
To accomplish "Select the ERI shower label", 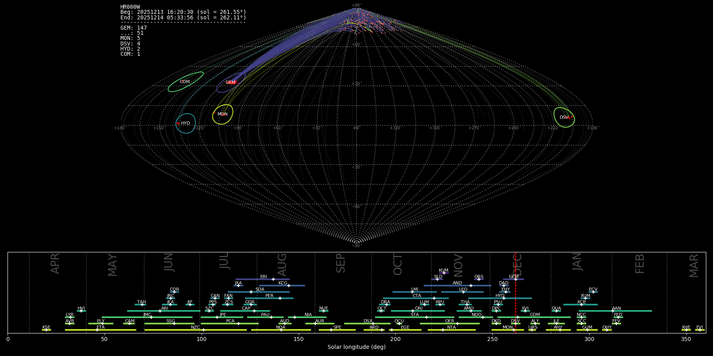I will pyautogui.click(x=263, y=277).
